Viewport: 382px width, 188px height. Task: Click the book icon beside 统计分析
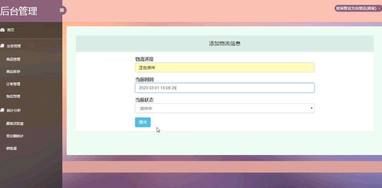coord(2,111)
